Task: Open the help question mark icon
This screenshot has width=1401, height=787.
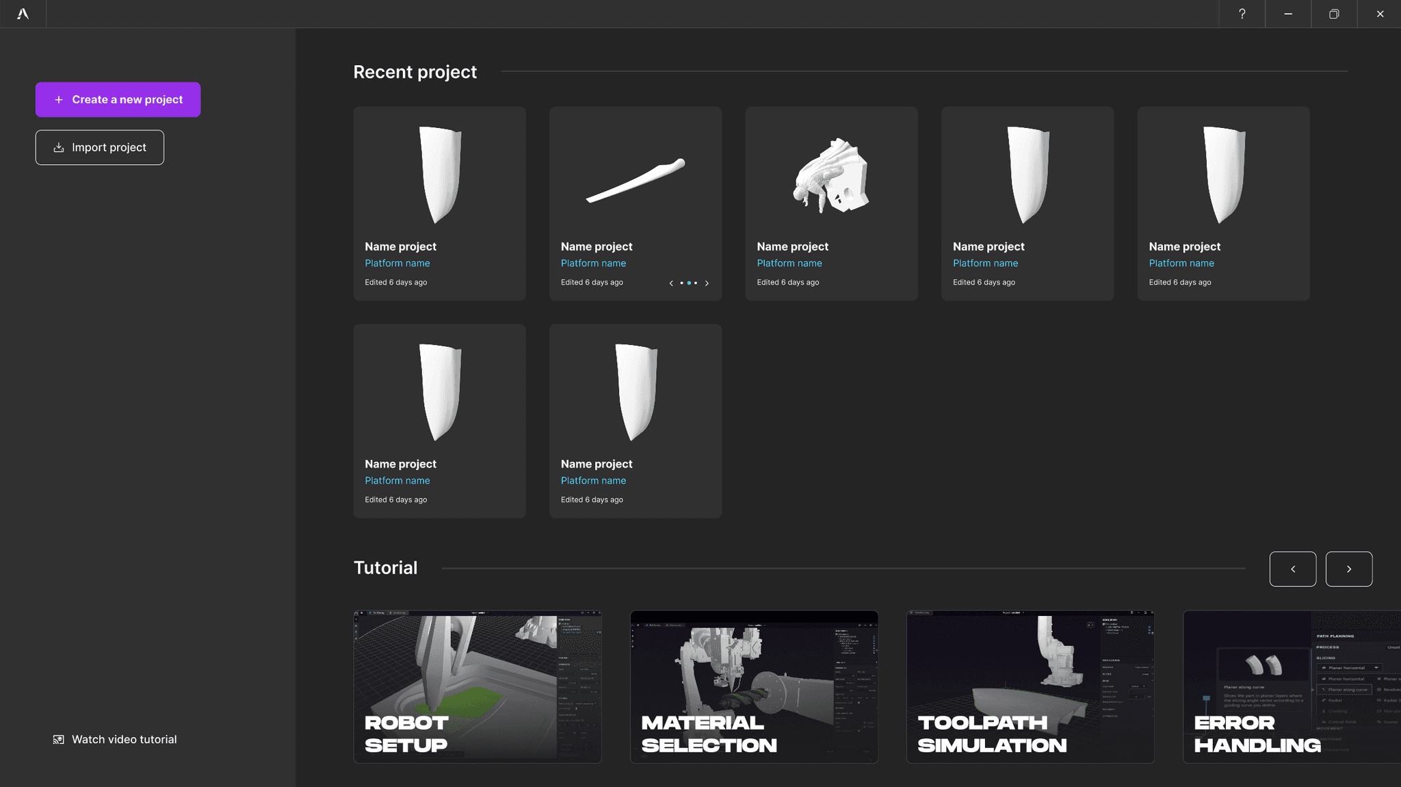Action: [x=1242, y=14]
